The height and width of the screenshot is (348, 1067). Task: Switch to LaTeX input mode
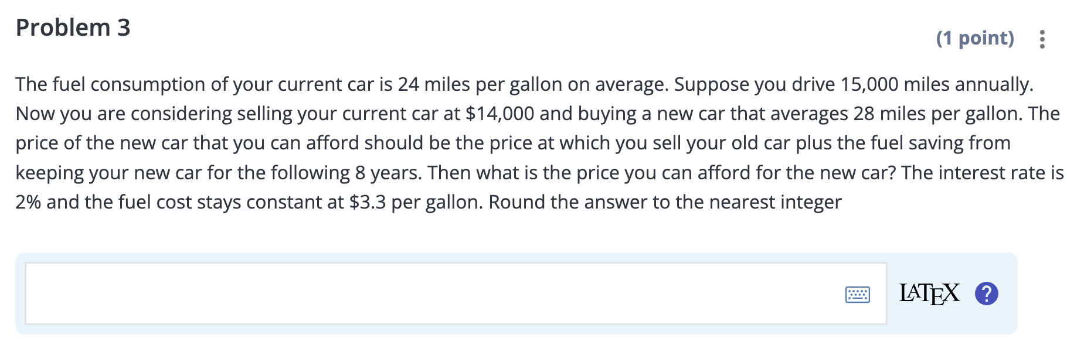tap(929, 293)
